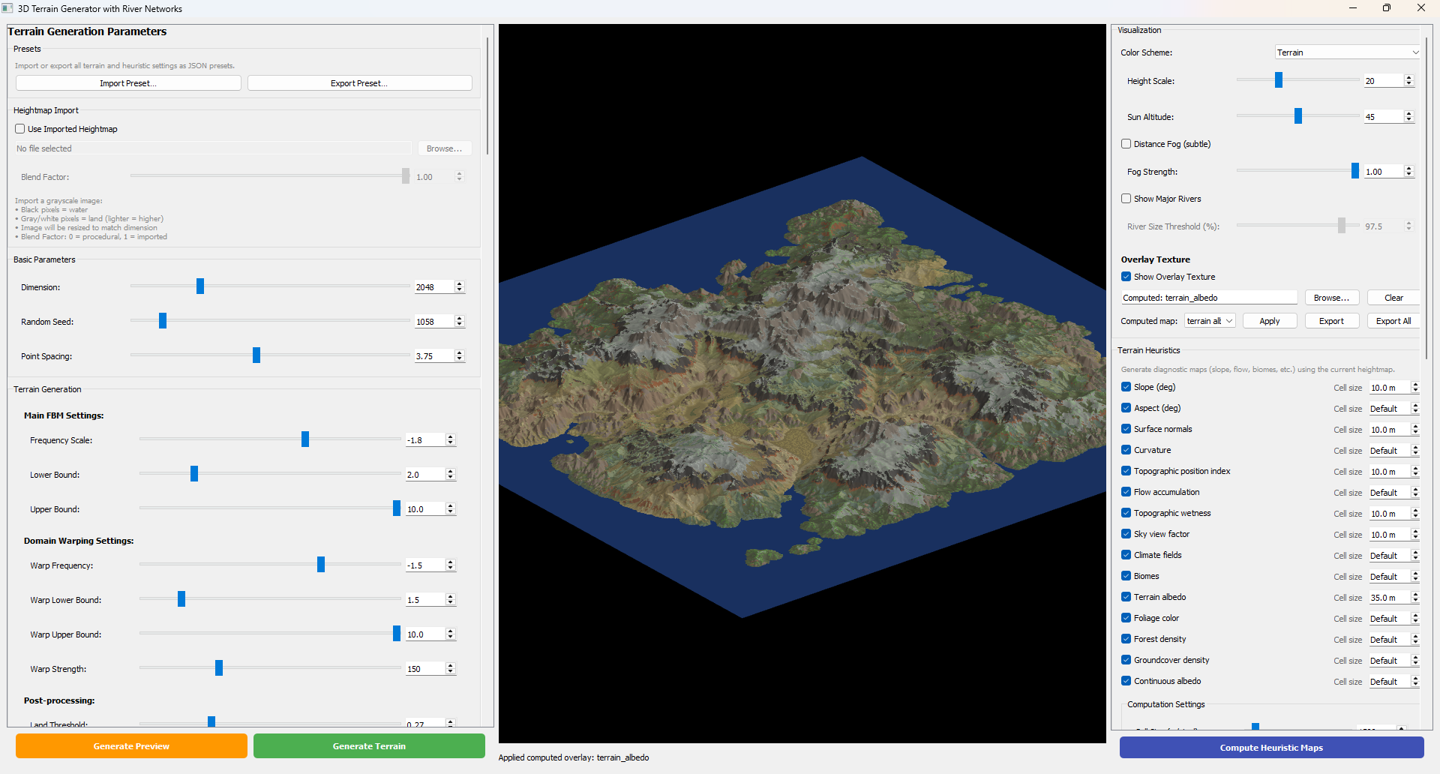Disable the Continuous albedo heuristic
This screenshot has height=774, width=1440.
pos(1126,681)
